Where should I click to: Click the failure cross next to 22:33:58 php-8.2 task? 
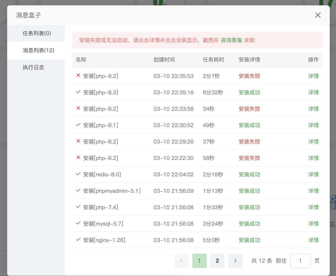[78, 109]
